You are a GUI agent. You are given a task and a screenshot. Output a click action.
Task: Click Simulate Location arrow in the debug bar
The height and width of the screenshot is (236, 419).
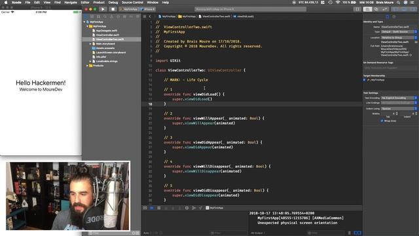coord(201,208)
